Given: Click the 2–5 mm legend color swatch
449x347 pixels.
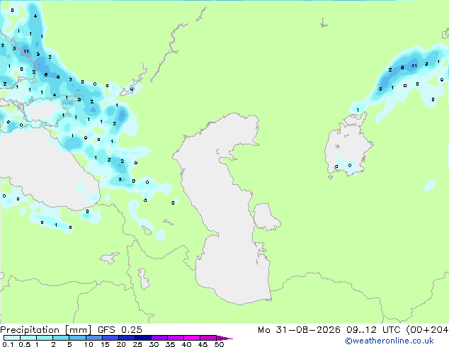Looking at the screenshot, I should 61,338.
